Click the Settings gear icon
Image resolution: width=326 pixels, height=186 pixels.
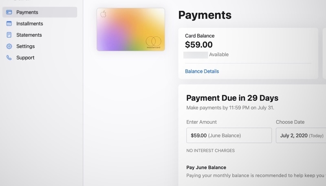coord(9,46)
